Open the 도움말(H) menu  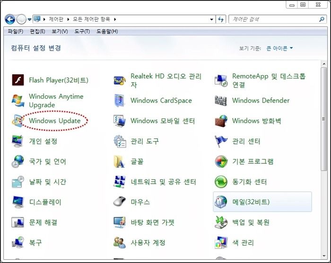pyautogui.click(x=107, y=32)
